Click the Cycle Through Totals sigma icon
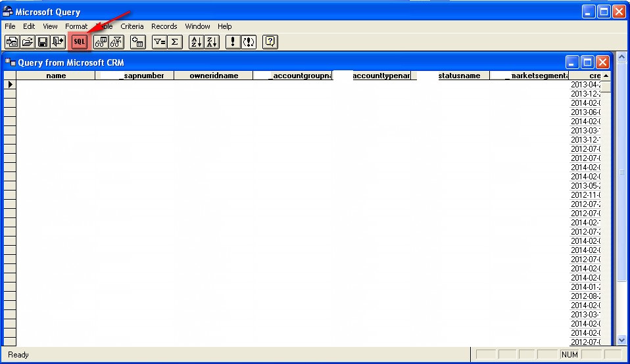630x364 pixels. tap(174, 42)
